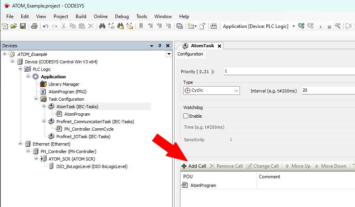Click the New File toolbar icon
The image size is (355, 207).
point(5,26)
